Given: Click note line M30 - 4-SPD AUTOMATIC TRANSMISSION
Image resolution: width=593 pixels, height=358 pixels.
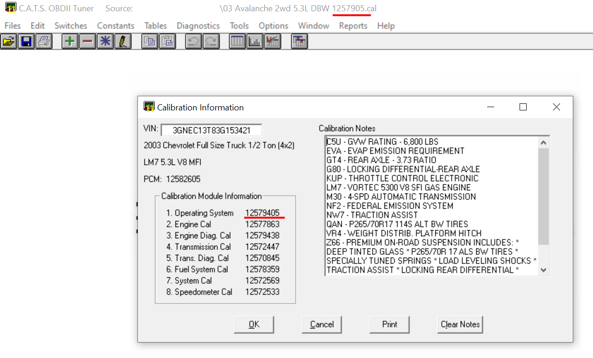Looking at the screenshot, I should 401,196.
